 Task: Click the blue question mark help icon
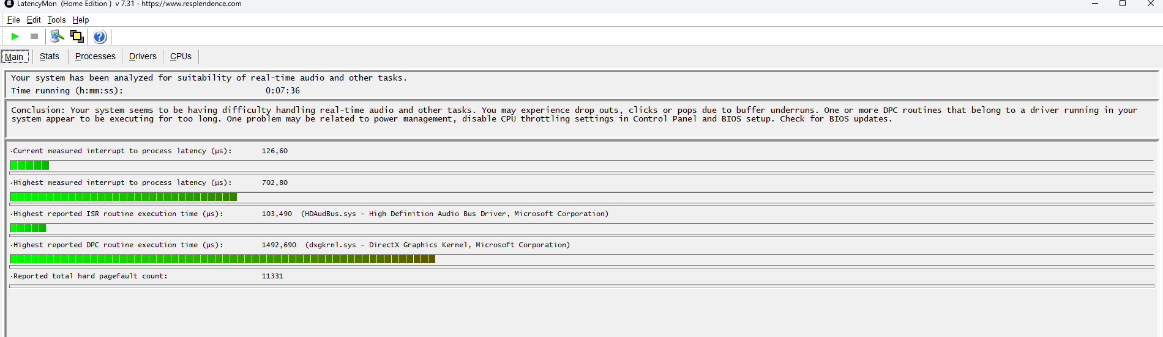(x=100, y=37)
